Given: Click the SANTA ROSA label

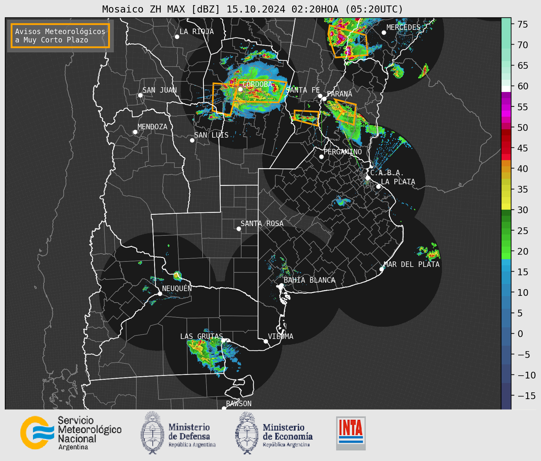Looking at the screenshot, I should pyautogui.click(x=262, y=223).
